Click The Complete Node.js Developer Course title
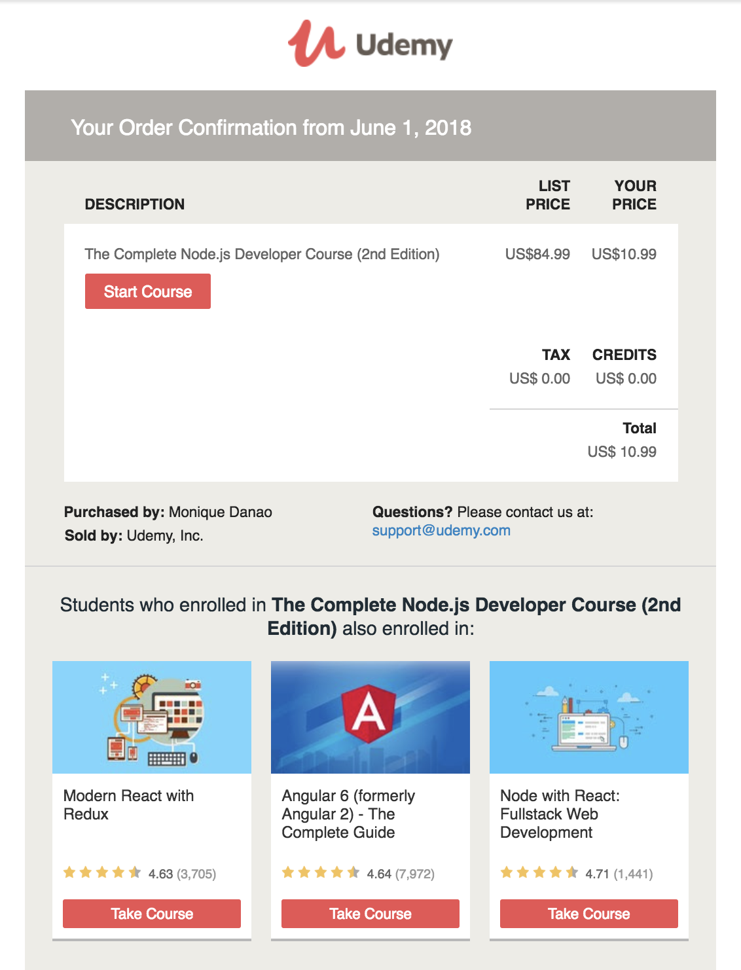741x970 pixels. coord(262,254)
